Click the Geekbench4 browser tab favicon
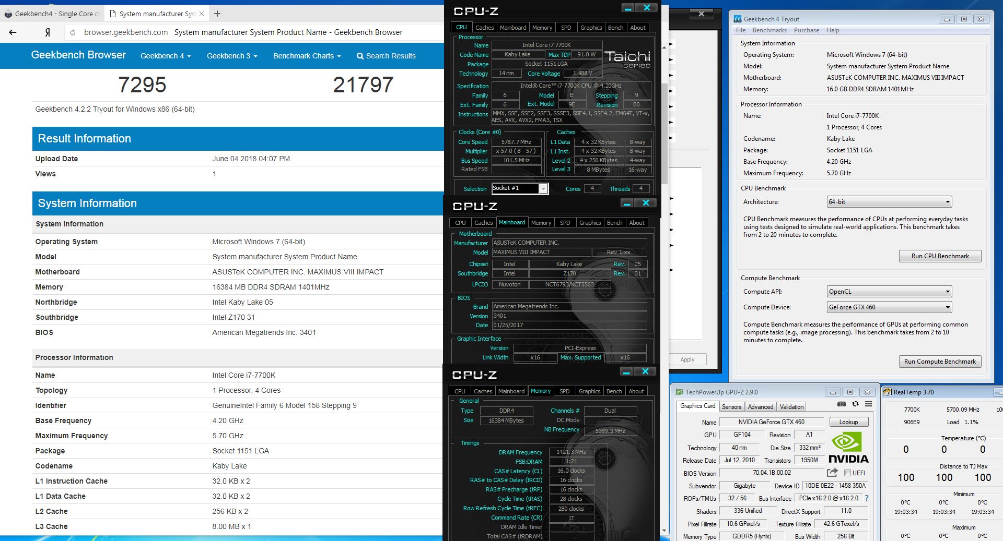The width and height of the screenshot is (1003, 541). point(8,14)
